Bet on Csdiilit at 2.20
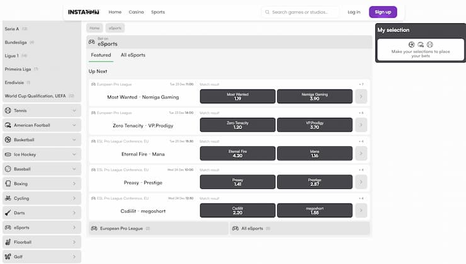The width and height of the screenshot is (466, 264). click(x=237, y=210)
